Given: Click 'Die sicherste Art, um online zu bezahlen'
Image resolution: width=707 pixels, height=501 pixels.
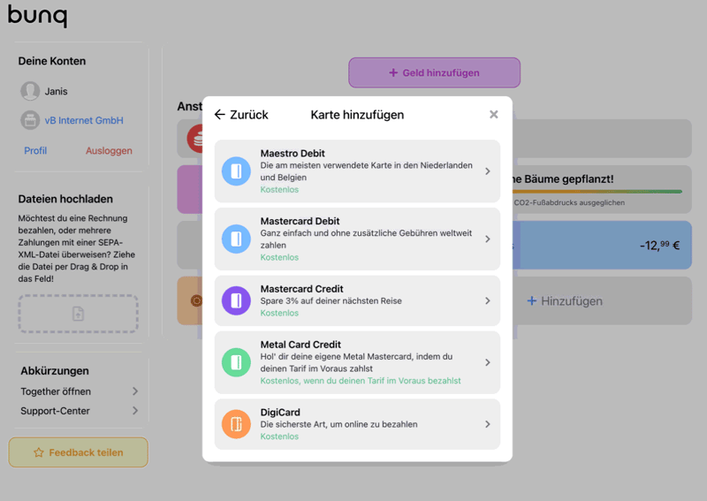Looking at the screenshot, I should pos(339,424).
